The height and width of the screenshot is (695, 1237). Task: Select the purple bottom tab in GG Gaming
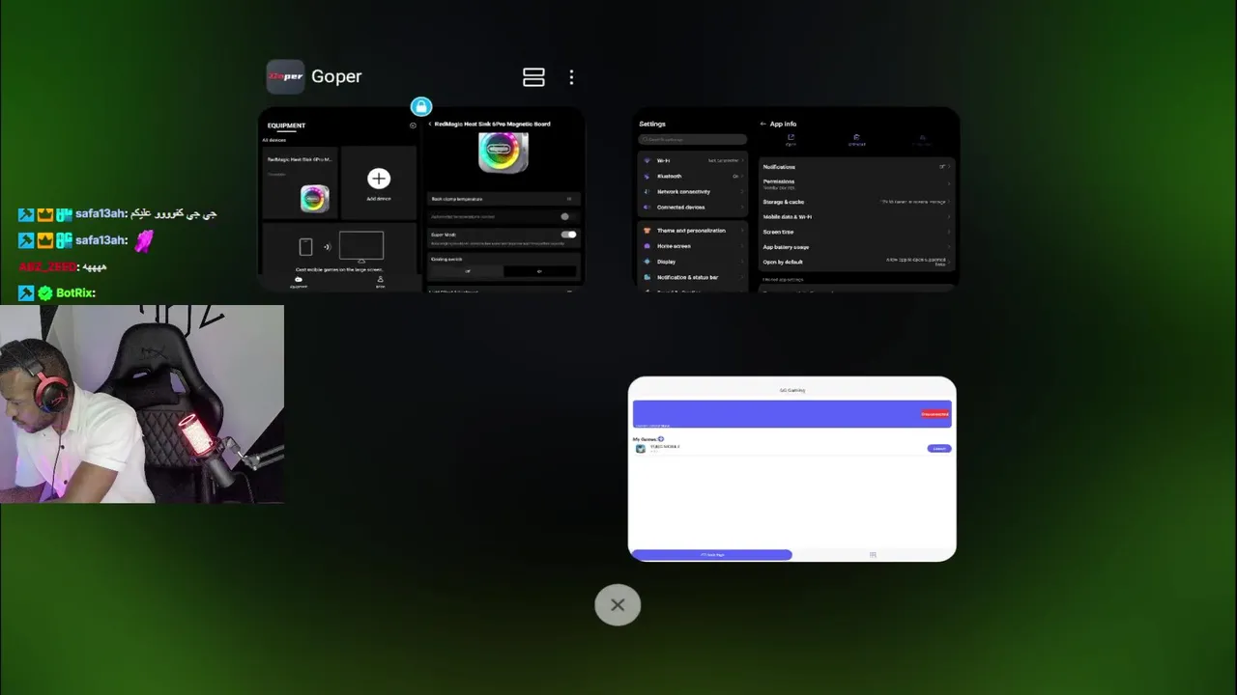711,555
